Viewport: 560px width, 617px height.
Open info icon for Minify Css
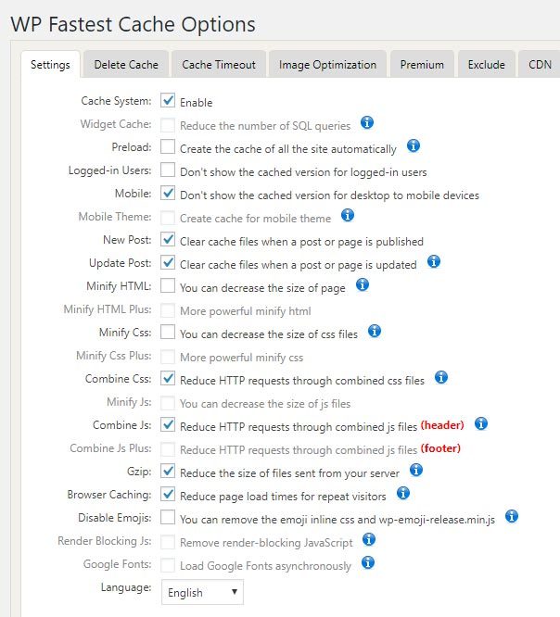(x=375, y=332)
